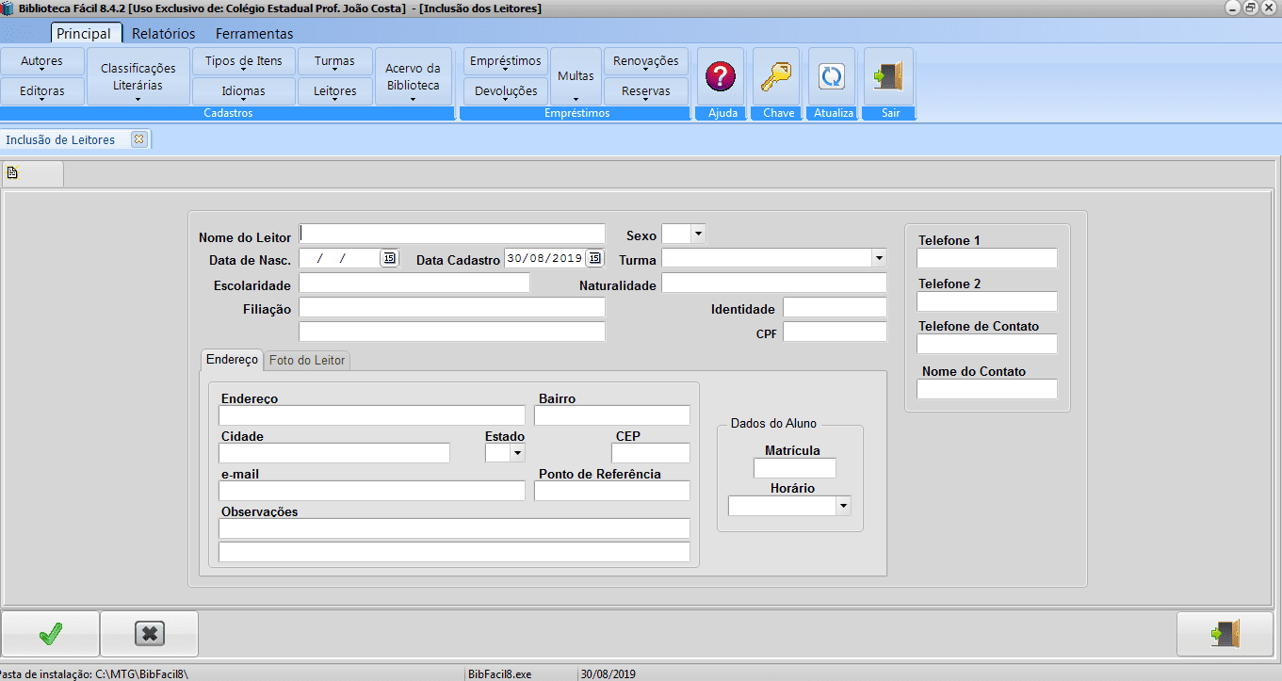The image size is (1282, 681).
Task: Open the Foto do Leitor tab
Action: (307, 360)
